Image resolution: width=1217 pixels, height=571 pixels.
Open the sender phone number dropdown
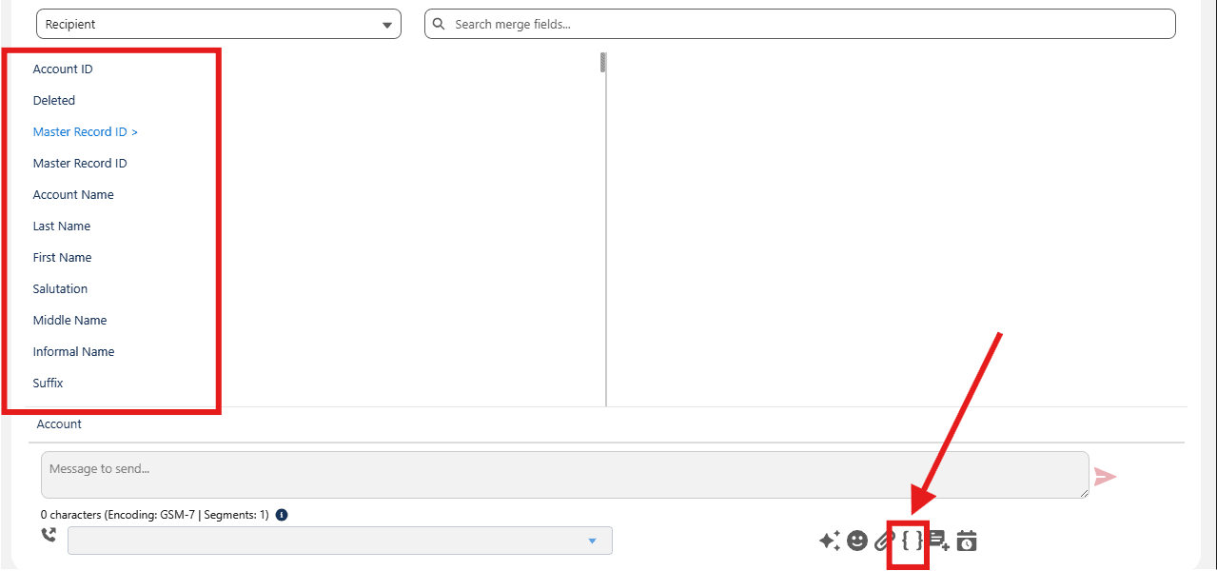(x=340, y=541)
